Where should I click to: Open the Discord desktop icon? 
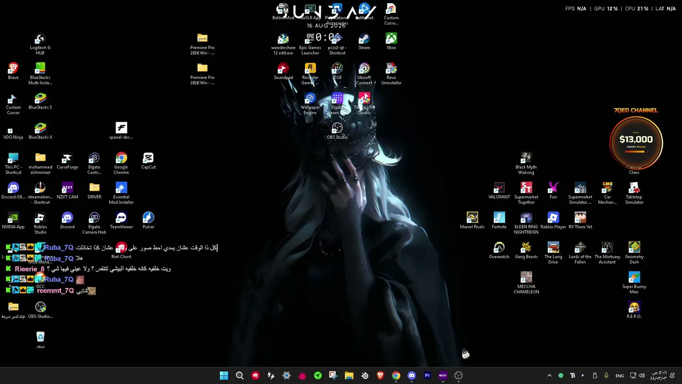click(x=67, y=221)
